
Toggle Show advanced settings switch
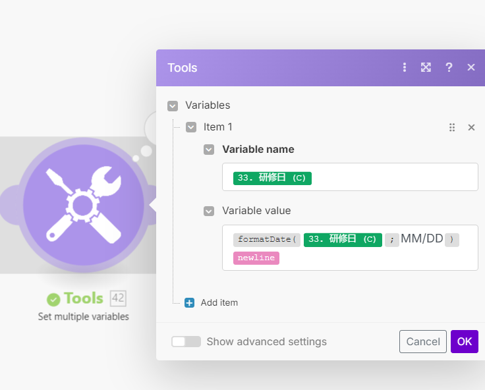tap(186, 342)
